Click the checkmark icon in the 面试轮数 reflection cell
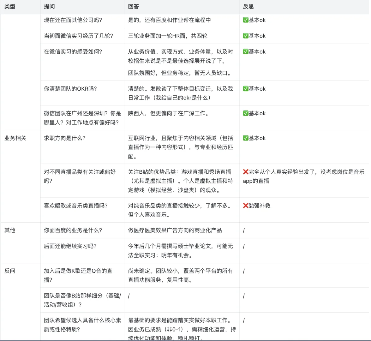The image size is (371, 341). click(x=246, y=36)
